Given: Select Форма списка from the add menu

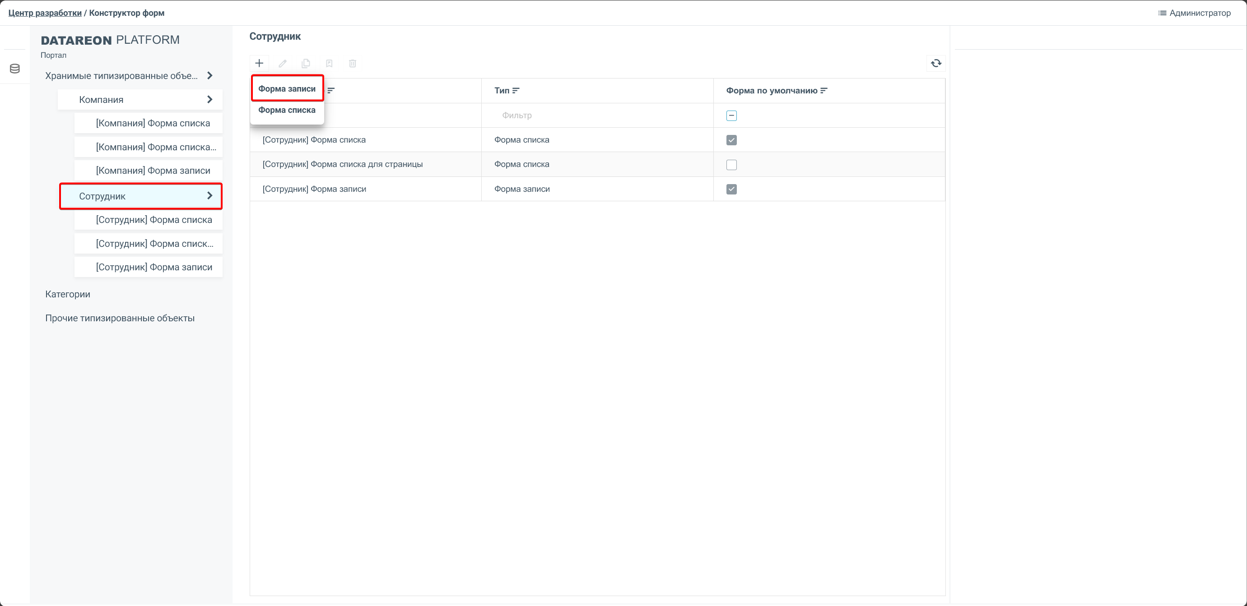Looking at the screenshot, I should (x=287, y=110).
